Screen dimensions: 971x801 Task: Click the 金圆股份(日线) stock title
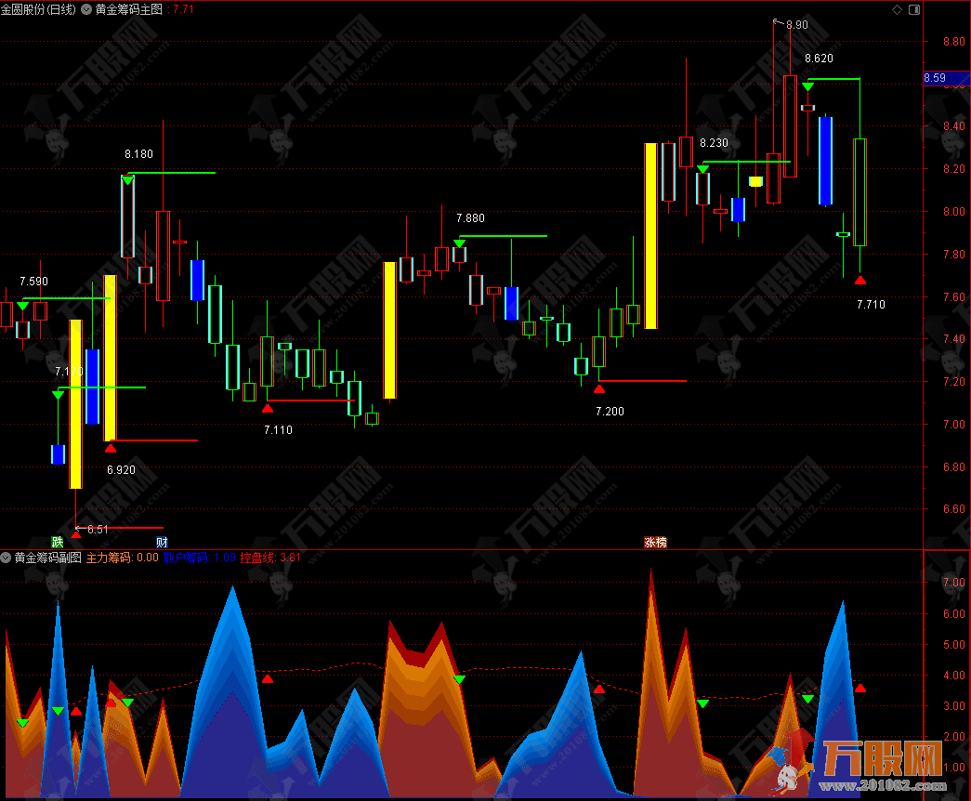38,9
